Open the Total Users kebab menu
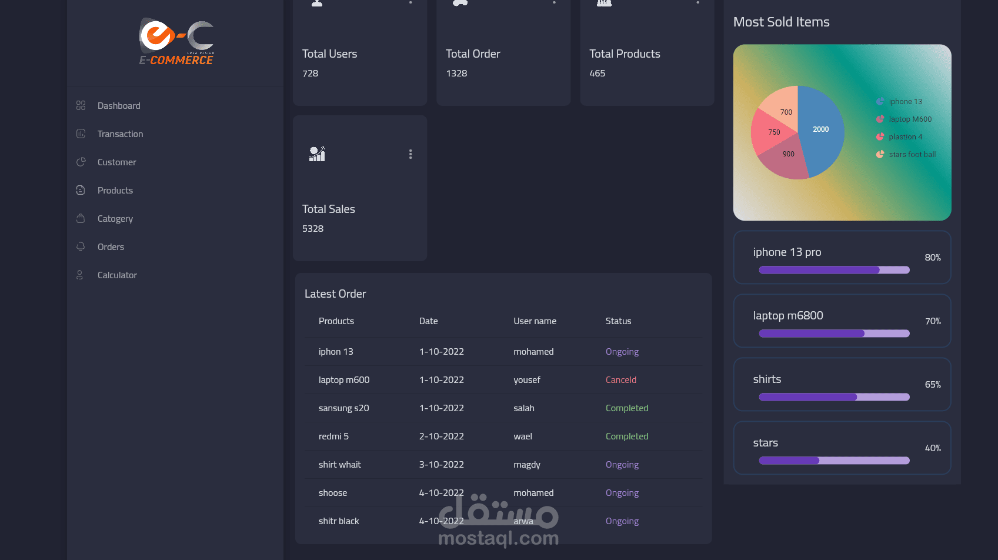The image size is (998, 560). pos(410,3)
